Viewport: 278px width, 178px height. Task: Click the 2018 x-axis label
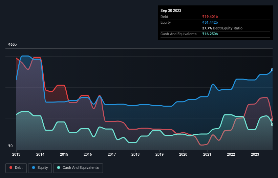tap(135, 154)
